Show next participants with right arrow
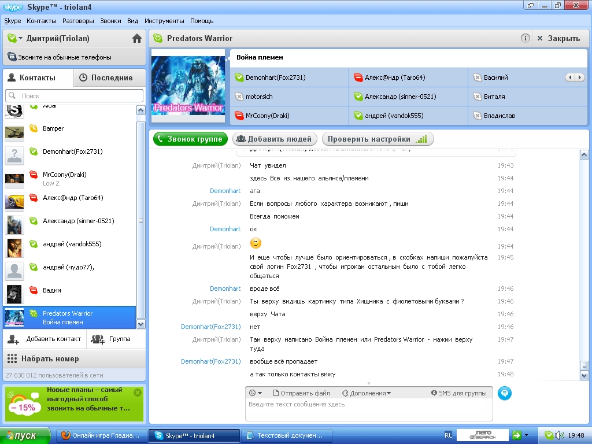Viewport: 592px width, 444px height. 579,77
